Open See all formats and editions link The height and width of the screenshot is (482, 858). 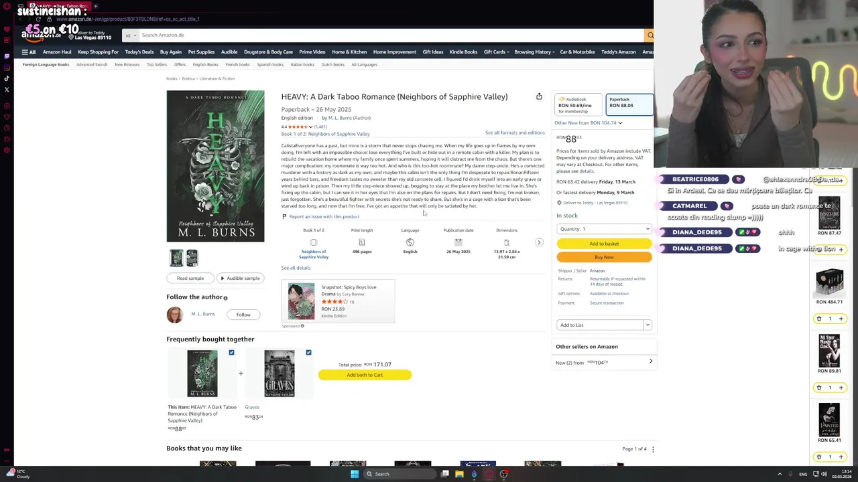click(x=515, y=133)
